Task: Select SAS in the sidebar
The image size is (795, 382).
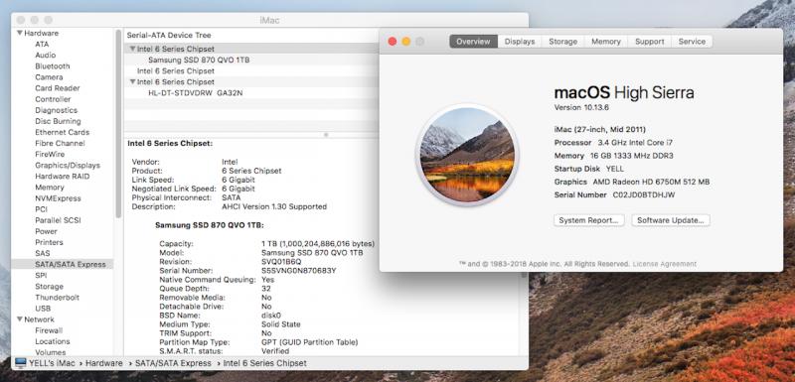Action: point(43,253)
